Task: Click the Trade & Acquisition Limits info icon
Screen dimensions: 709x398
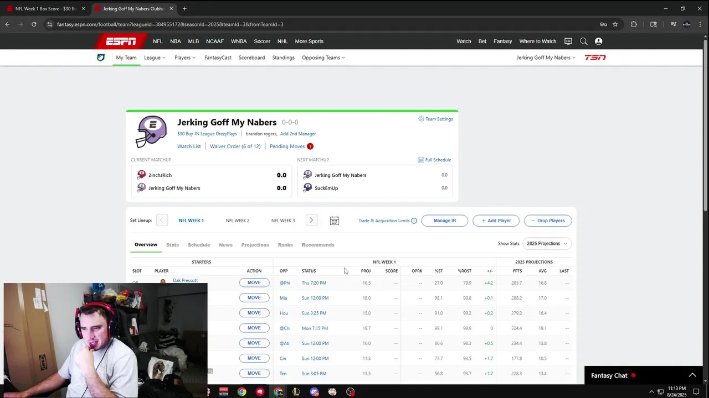Action: (x=414, y=221)
